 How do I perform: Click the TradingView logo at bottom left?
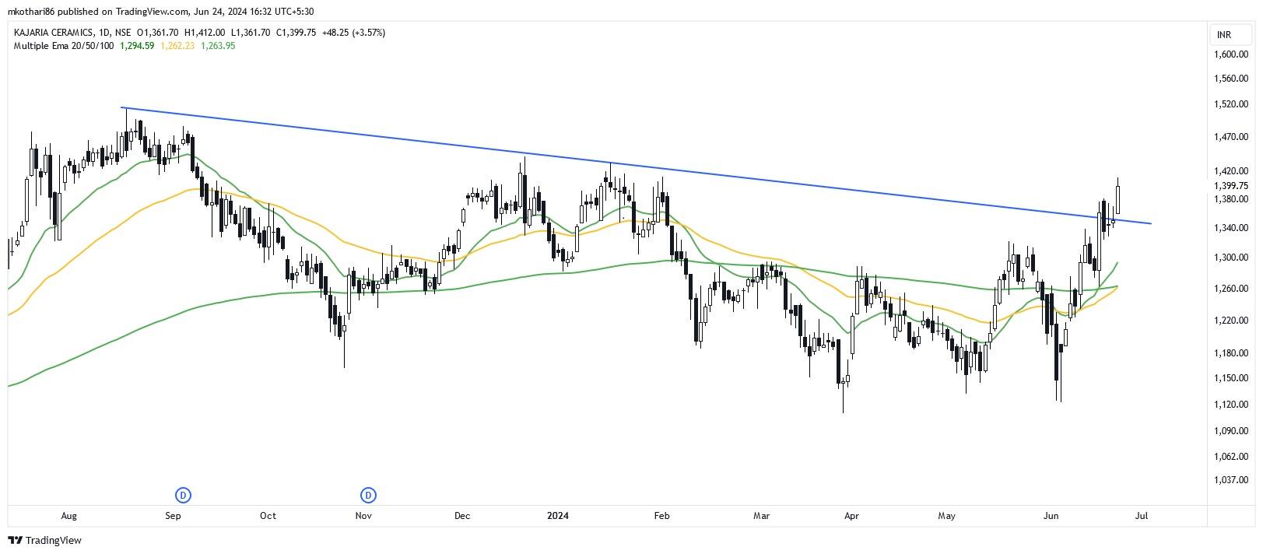(45, 540)
